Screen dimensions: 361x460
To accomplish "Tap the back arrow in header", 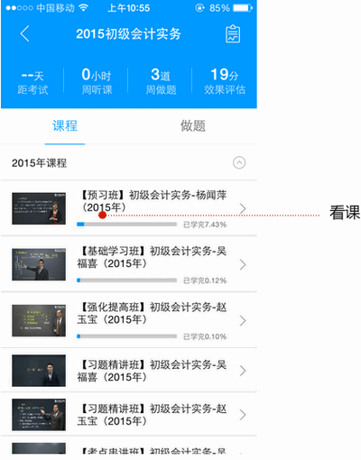I will coord(25,33).
